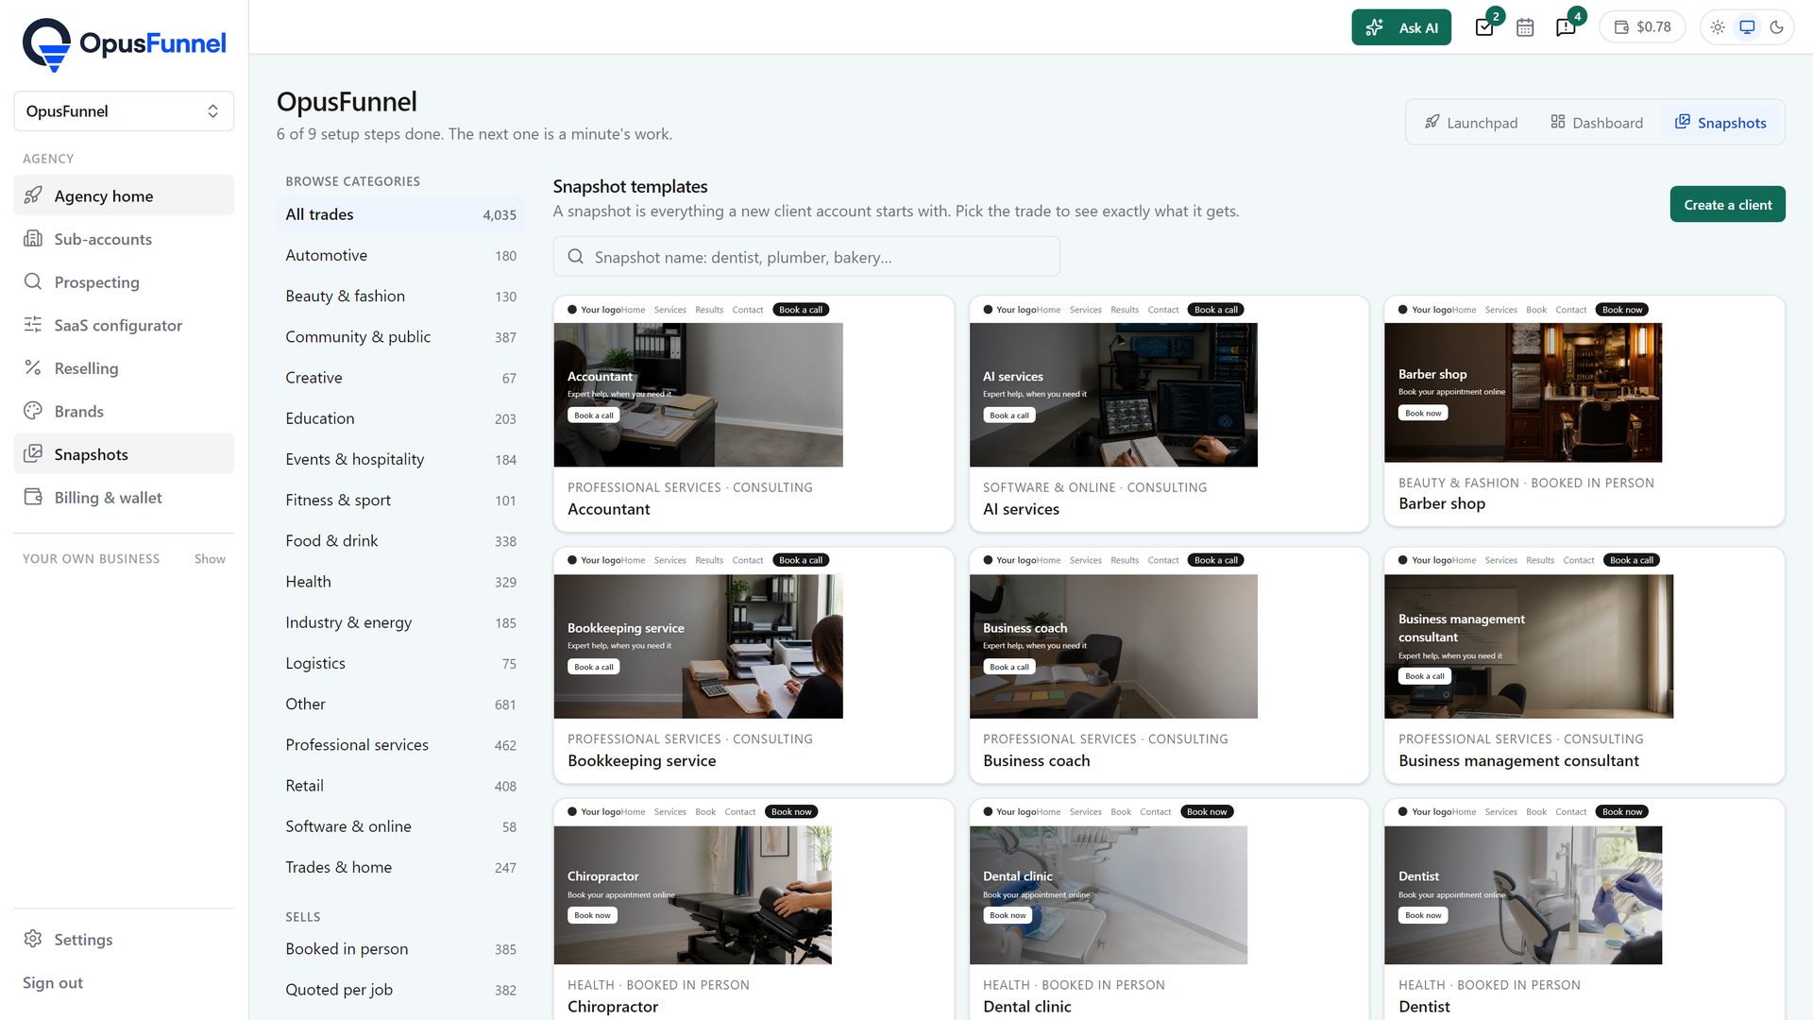This screenshot has width=1813, height=1020.
Task: Switch to the Dashboard tab
Action: coord(1597,123)
